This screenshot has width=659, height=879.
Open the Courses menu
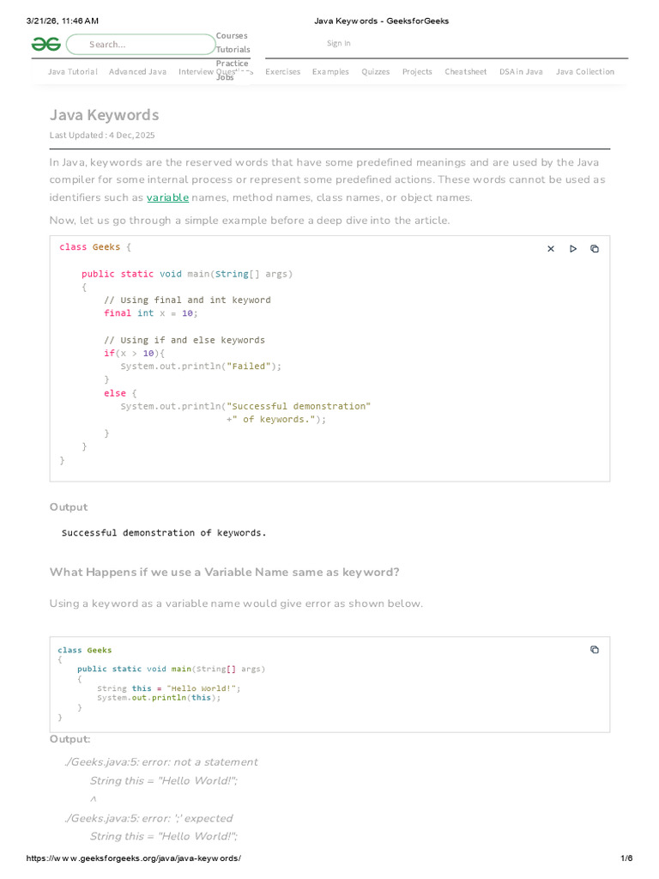[232, 36]
